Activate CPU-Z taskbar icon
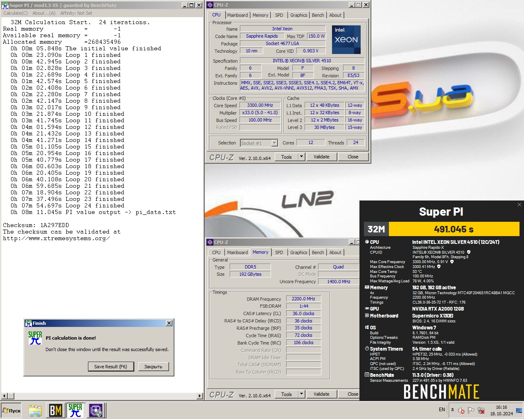This screenshot has width=524, height=419. (95, 410)
